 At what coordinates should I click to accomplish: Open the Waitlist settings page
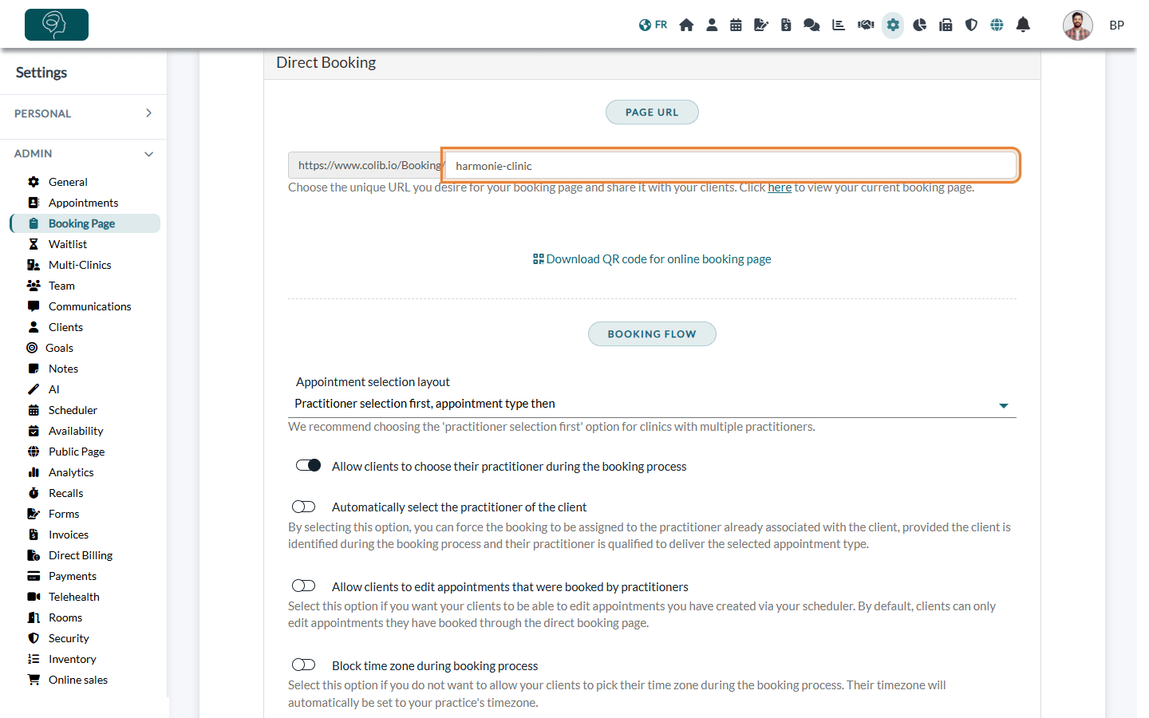tap(68, 244)
